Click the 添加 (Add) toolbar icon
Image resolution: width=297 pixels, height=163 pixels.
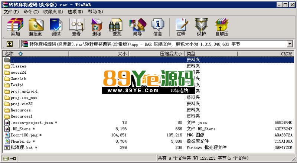pyautogui.click(x=15, y=27)
